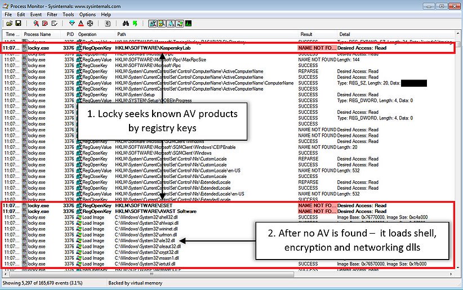The height and width of the screenshot is (290, 463).
Task: Select the MaxRpcSize RegQueryValue path
Action: (x=161, y=60)
